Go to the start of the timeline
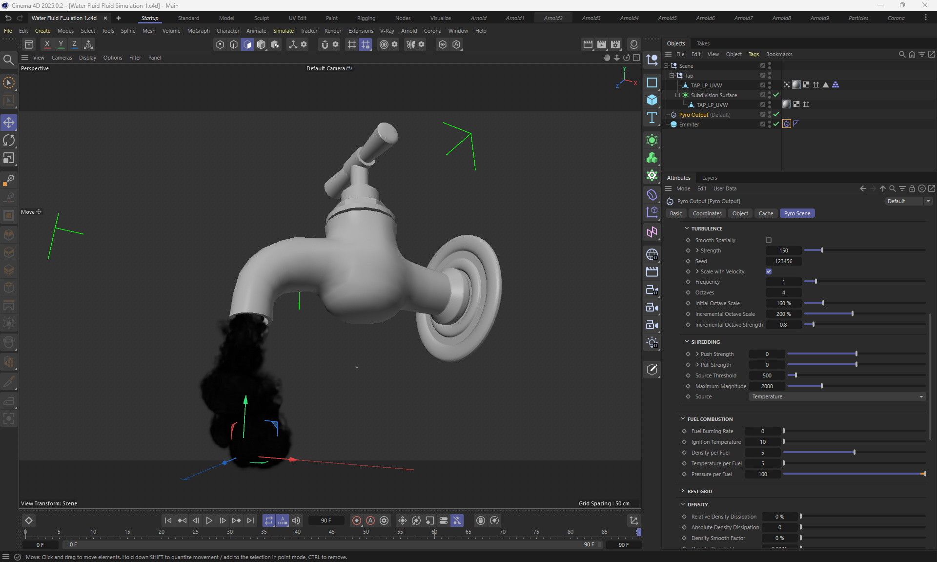937x562 pixels. point(168,520)
